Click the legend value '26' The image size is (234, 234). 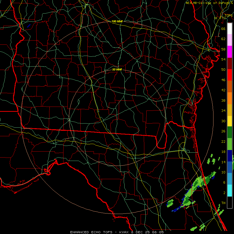(x=223, y=131)
